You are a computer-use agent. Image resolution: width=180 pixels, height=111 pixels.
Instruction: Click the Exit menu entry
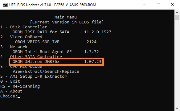click(x=10, y=81)
